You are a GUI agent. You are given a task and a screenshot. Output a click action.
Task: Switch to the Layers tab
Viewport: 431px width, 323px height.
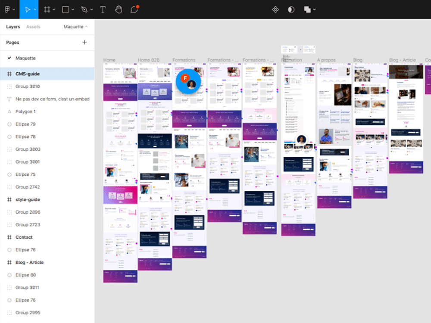pyautogui.click(x=12, y=27)
